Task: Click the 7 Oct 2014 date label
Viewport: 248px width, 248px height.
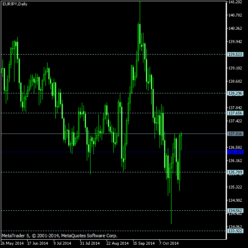Action: (169, 243)
